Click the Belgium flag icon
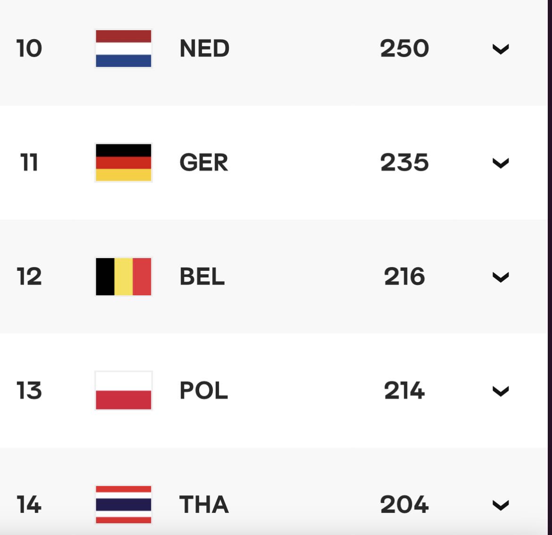The height and width of the screenshot is (535, 552). click(x=124, y=276)
